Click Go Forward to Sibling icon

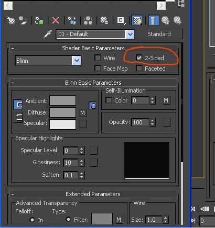pyautogui.click(x=177, y=20)
